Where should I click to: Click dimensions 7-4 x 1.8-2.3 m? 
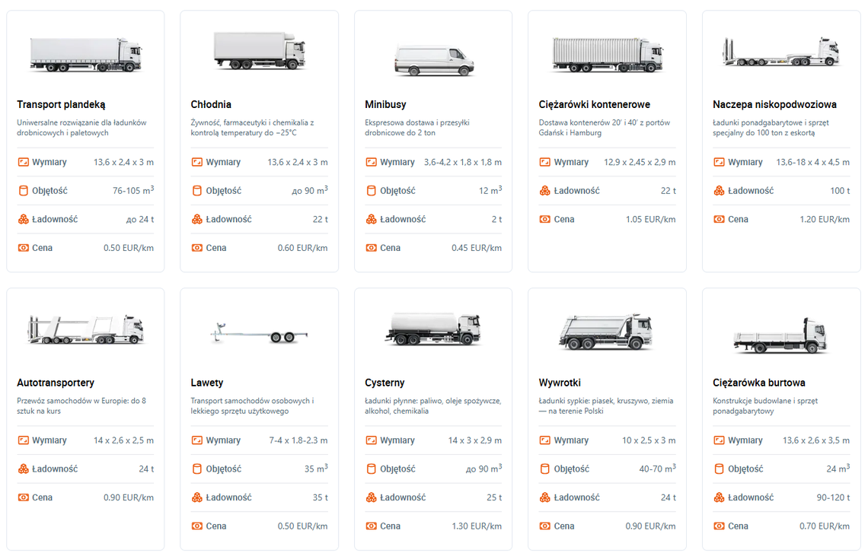(x=298, y=440)
